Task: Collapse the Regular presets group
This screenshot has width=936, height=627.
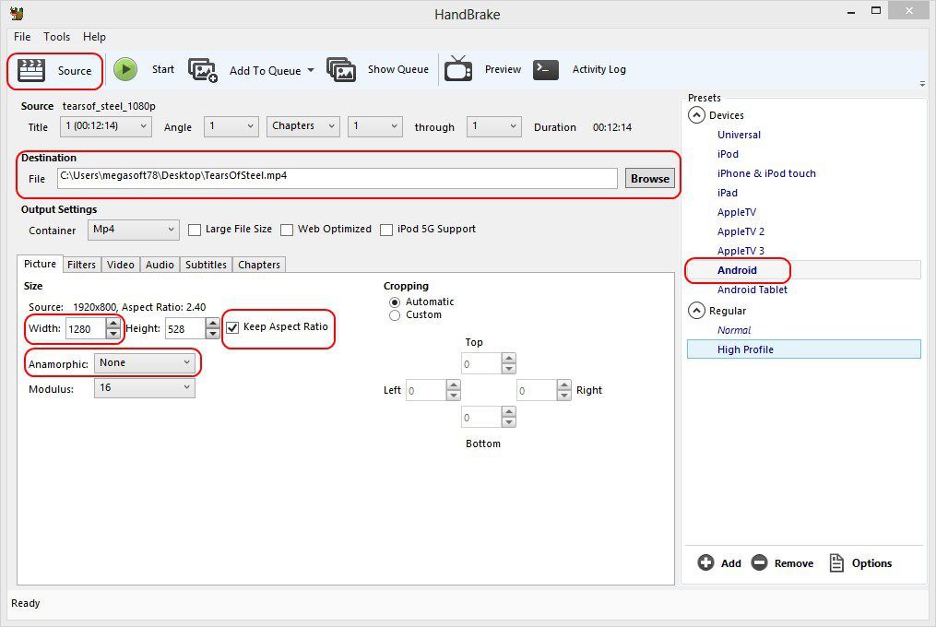Action: click(696, 311)
